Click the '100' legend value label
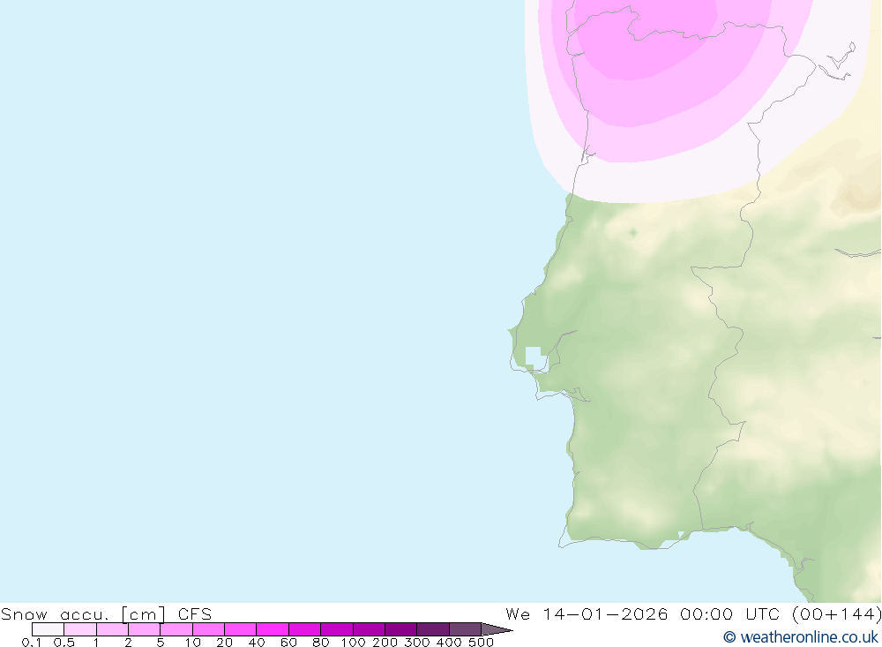Screen dimensions: 882x647 [x=354, y=642]
